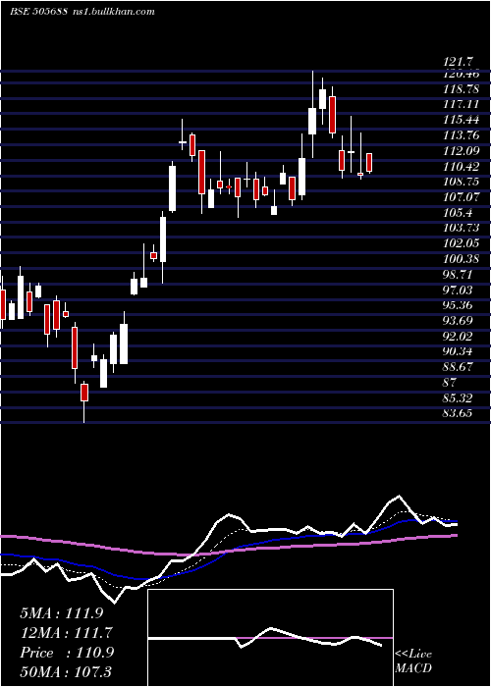Click the last red candle on the right

(369, 163)
